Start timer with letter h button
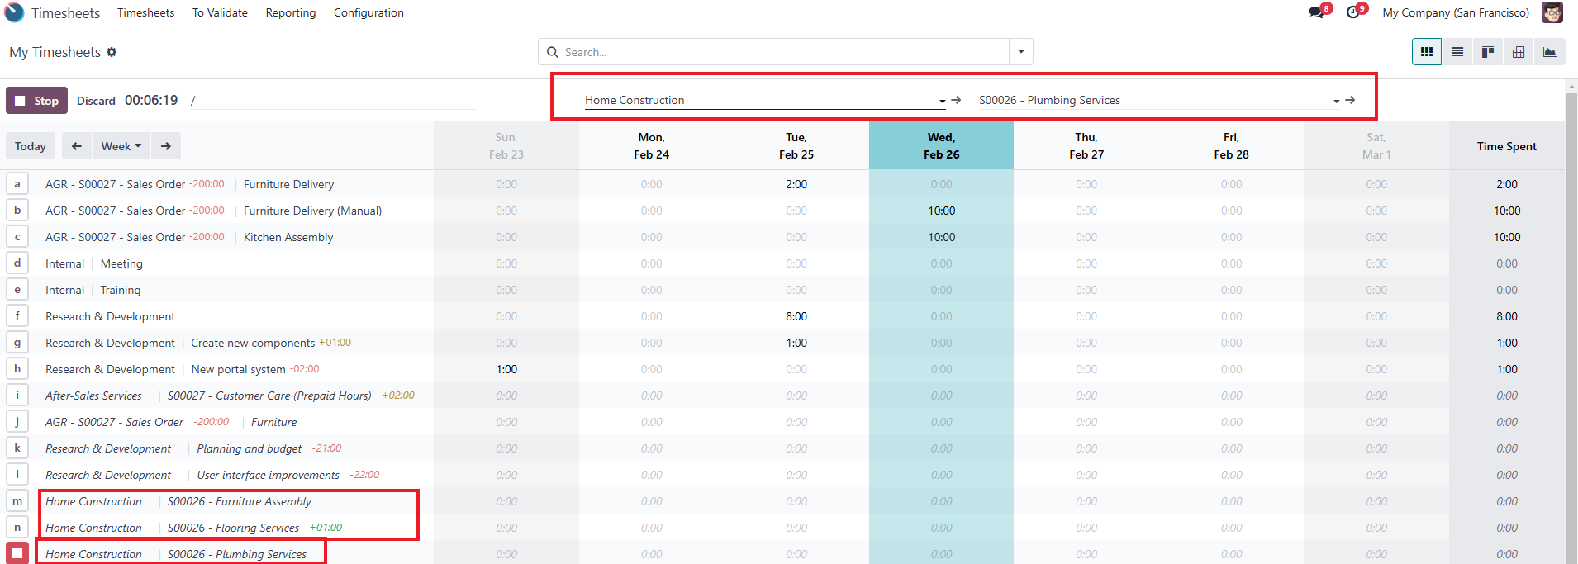This screenshot has height=564, width=1578. coord(17,368)
